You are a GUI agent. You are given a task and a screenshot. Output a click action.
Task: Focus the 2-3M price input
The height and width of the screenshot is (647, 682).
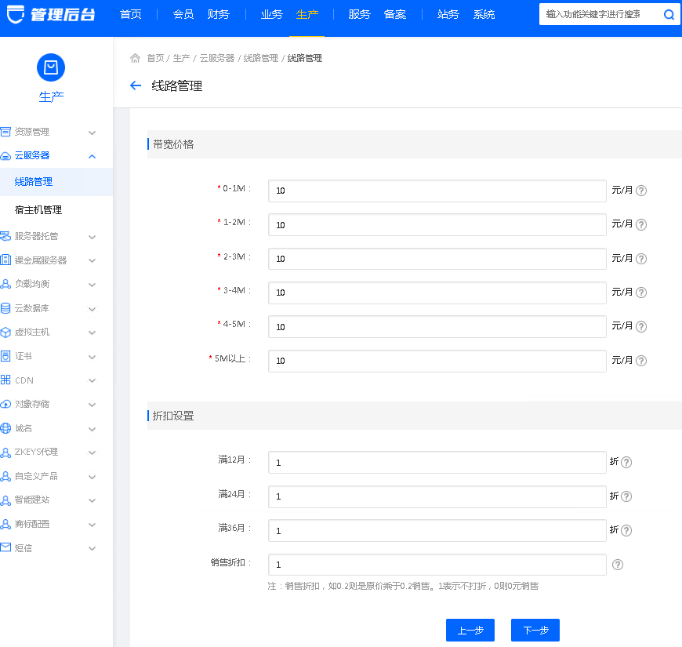[437, 259]
